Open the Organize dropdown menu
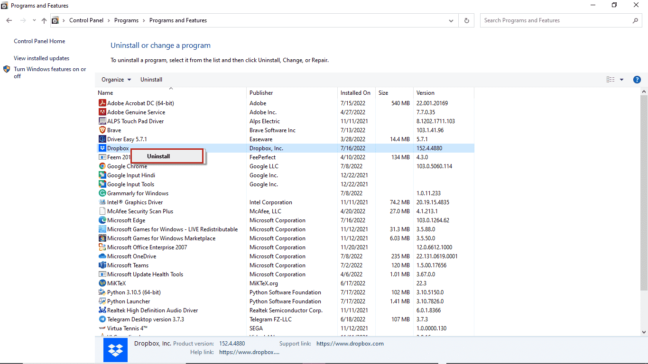The height and width of the screenshot is (364, 648). [116, 80]
